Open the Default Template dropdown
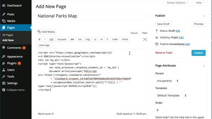 [171, 96]
